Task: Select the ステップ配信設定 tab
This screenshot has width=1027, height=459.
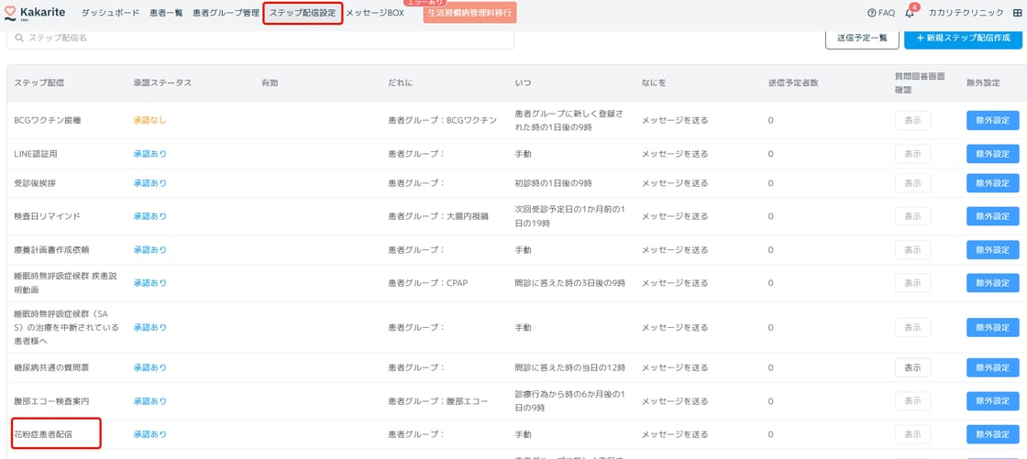Action: pyautogui.click(x=303, y=14)
